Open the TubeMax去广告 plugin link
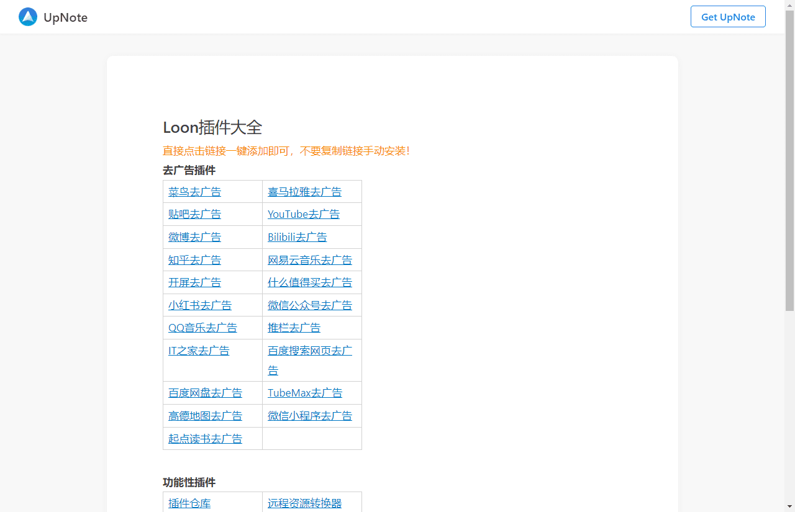This screenshot has height=512, width=795. tap(304, 392)
